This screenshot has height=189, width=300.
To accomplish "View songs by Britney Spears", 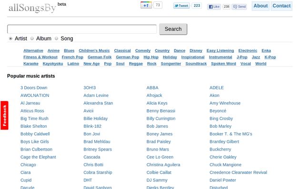I will (x=98, y=149).
